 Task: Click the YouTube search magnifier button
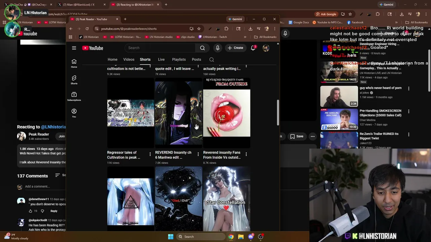pyautogui.click(x=202, y=48)
